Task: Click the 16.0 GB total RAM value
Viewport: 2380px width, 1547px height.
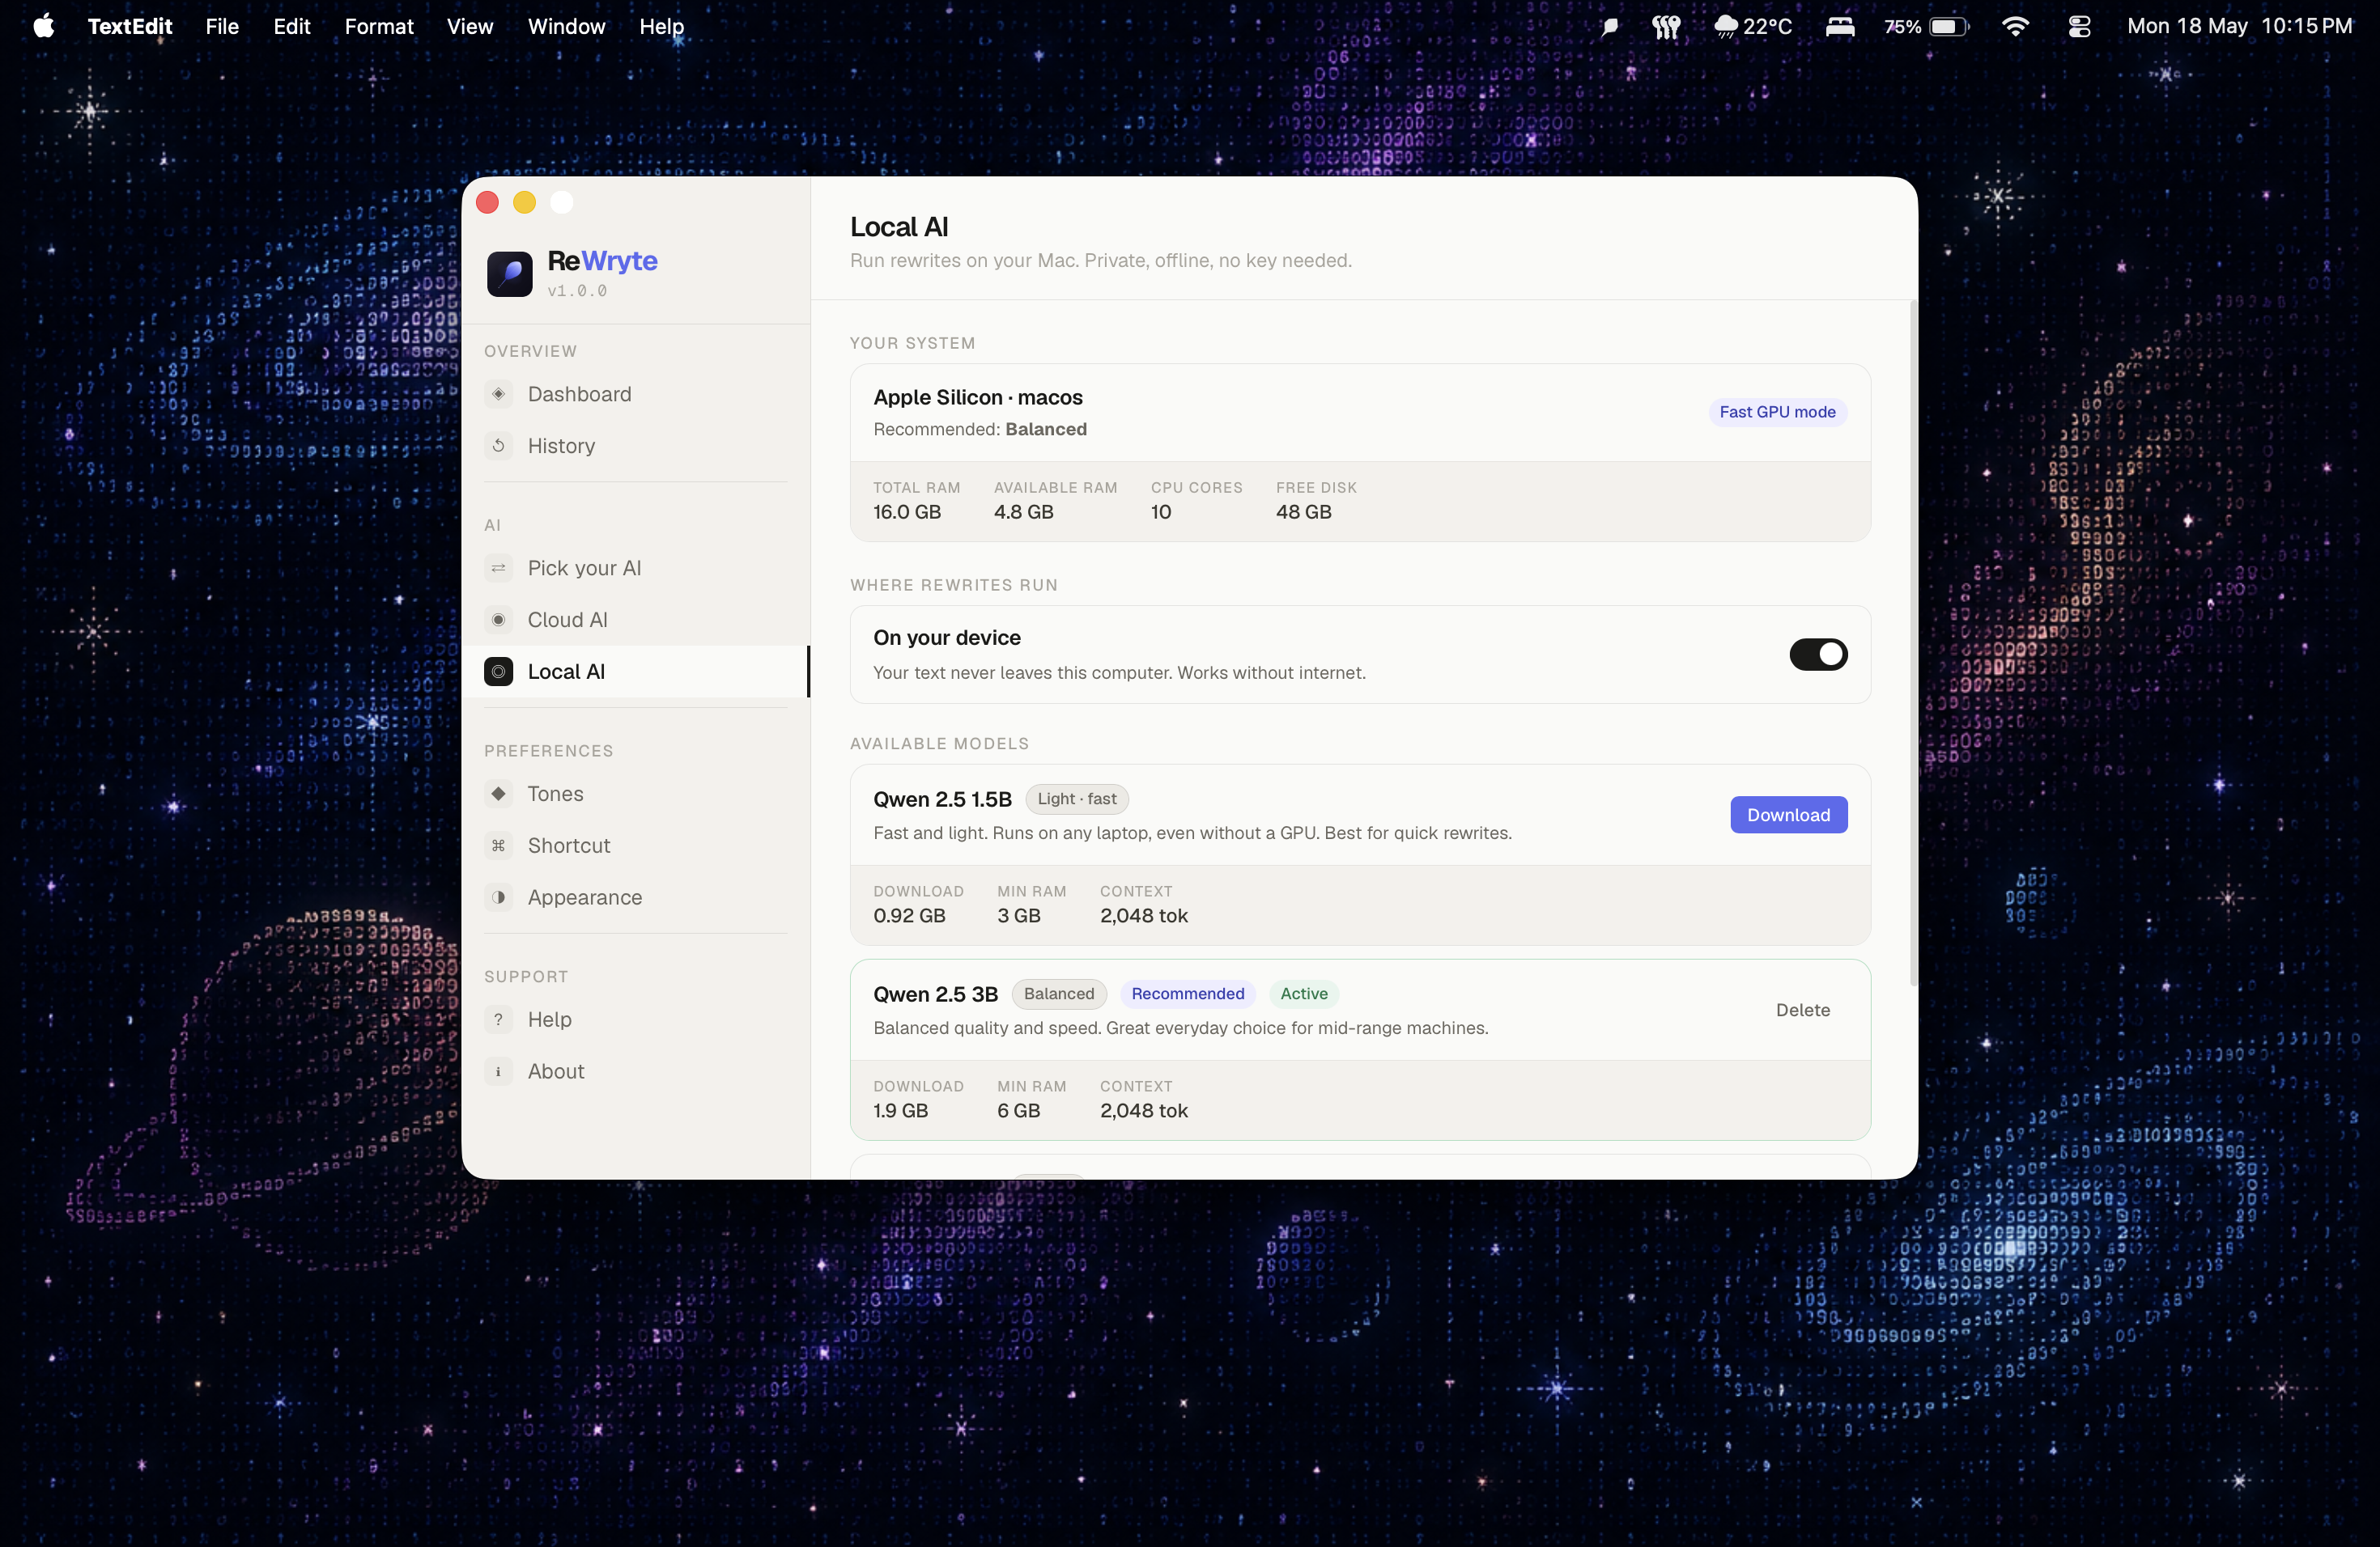Action: [x=906, y=511]
